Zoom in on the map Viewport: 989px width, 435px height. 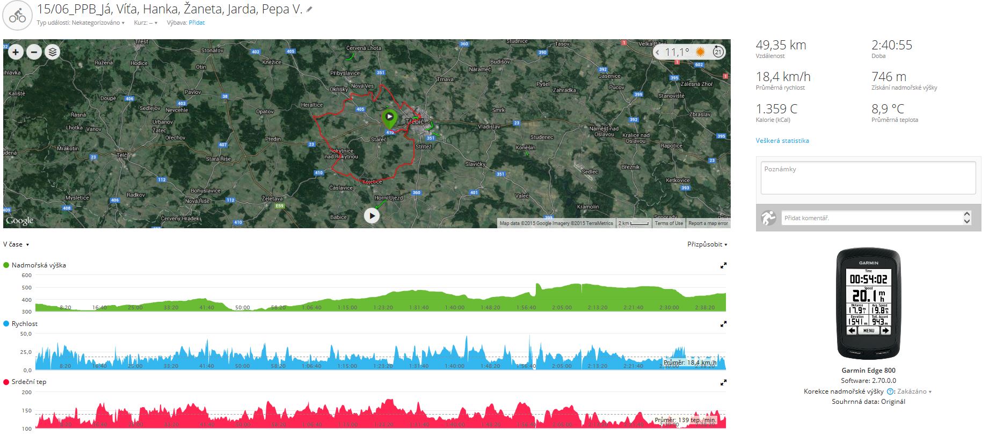tap(16, 52)
